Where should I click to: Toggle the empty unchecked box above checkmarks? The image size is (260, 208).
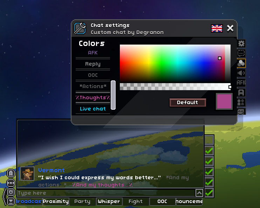tap(209, 140)
